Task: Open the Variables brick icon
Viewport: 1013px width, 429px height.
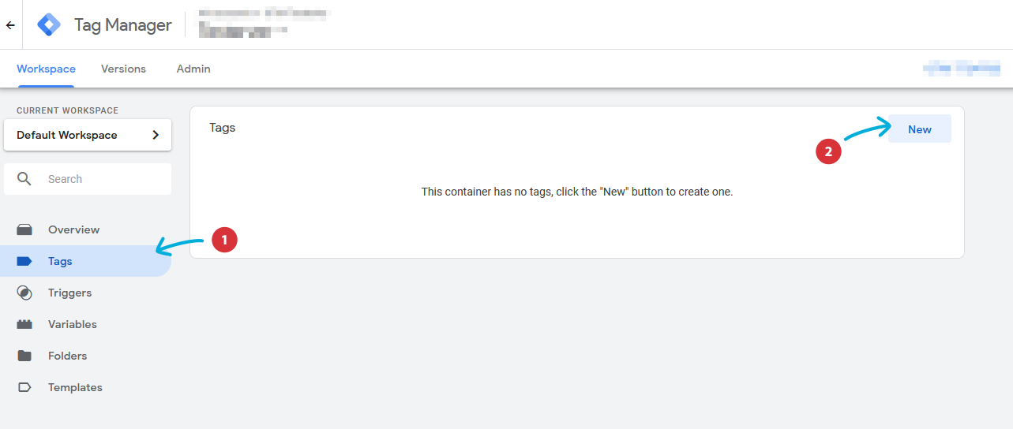Action: pos(24,324)
